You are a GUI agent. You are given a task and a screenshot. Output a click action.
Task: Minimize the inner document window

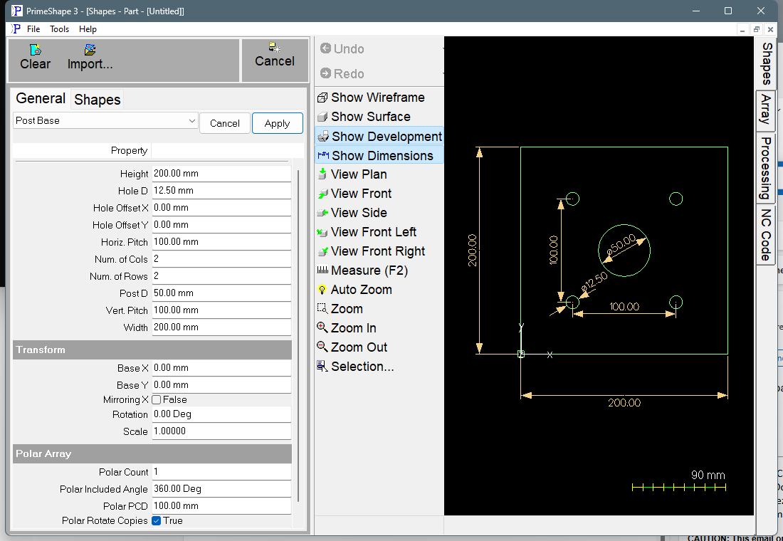point(743,29)
